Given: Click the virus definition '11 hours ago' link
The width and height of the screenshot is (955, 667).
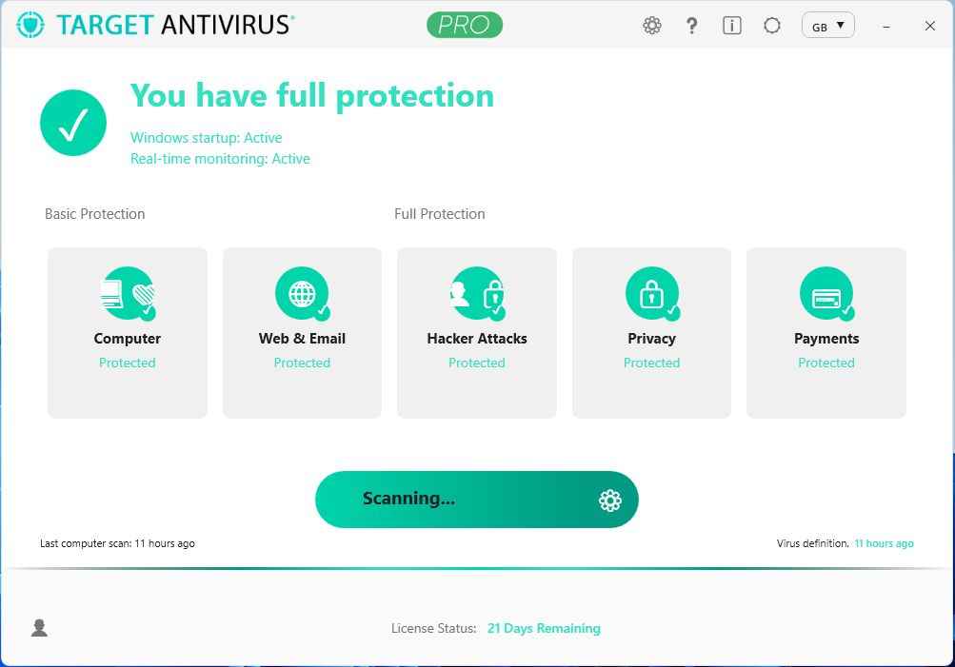Looking at the screenshot, I should [x=884, y=543].
